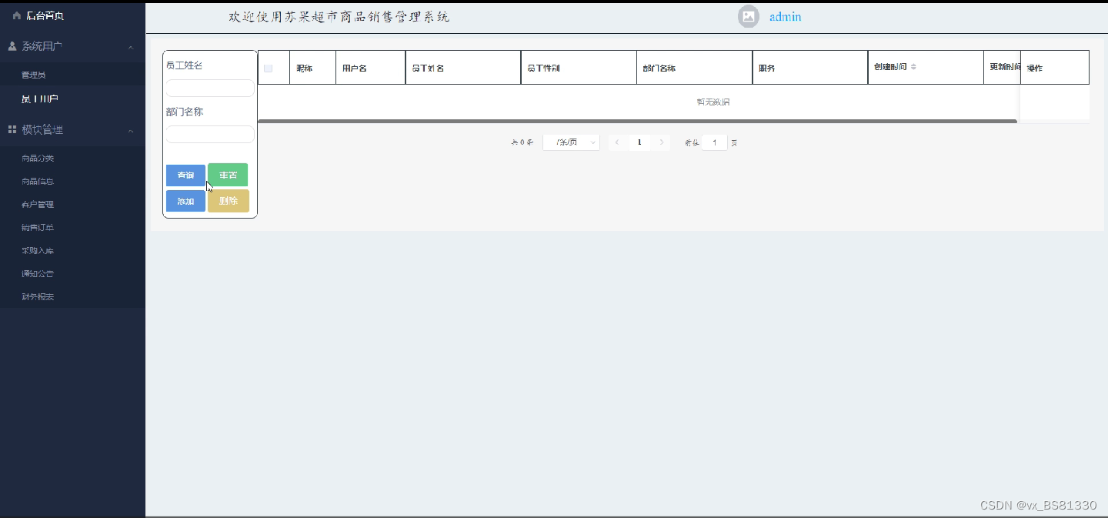The image size is (1108, 518).
Task: Focus the 部门名称 search input
Action: click(210, 134)
